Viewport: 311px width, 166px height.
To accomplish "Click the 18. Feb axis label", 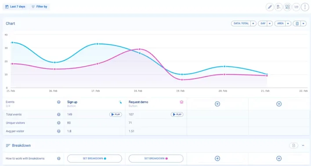I will pos(138,91).
